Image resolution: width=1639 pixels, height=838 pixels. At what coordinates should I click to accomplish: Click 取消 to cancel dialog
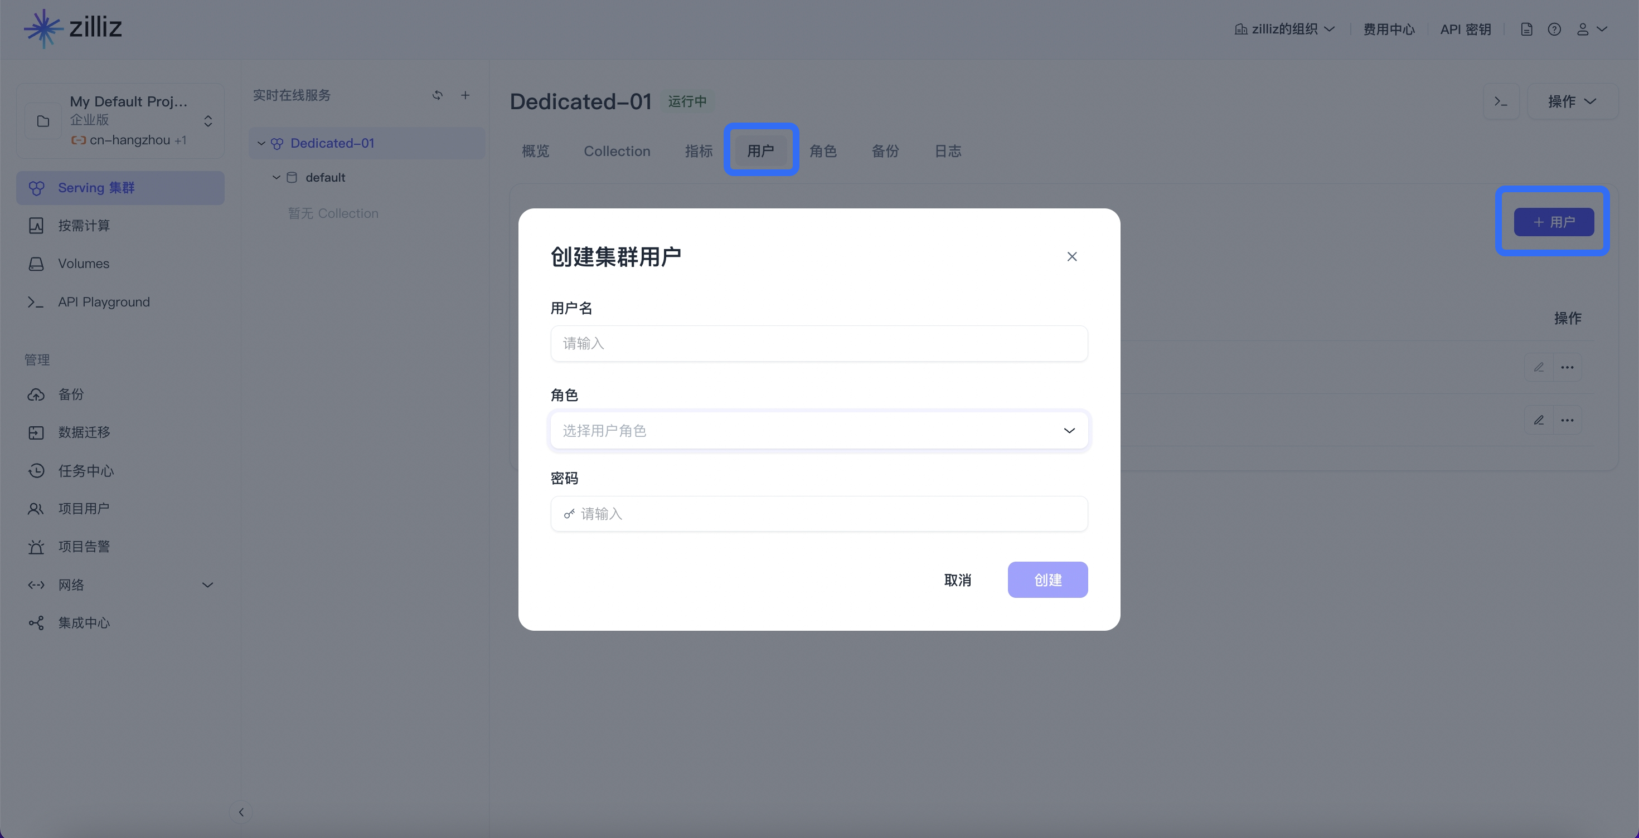[x=958, y=580]
